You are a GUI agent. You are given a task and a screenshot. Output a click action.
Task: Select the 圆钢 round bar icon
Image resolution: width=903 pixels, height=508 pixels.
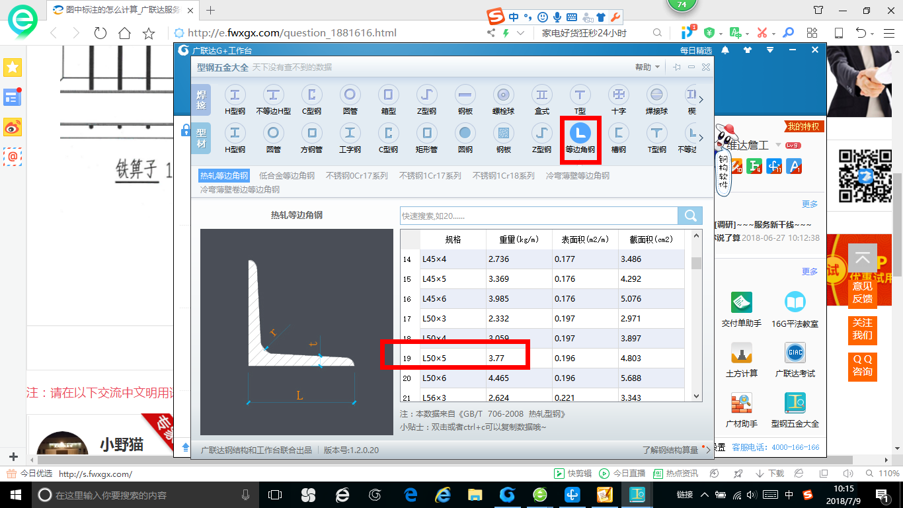point(465,133)
